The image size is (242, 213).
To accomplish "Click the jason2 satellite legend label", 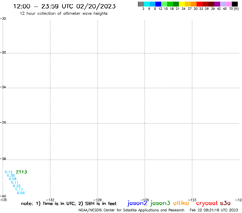I will [x=137, y=203].
